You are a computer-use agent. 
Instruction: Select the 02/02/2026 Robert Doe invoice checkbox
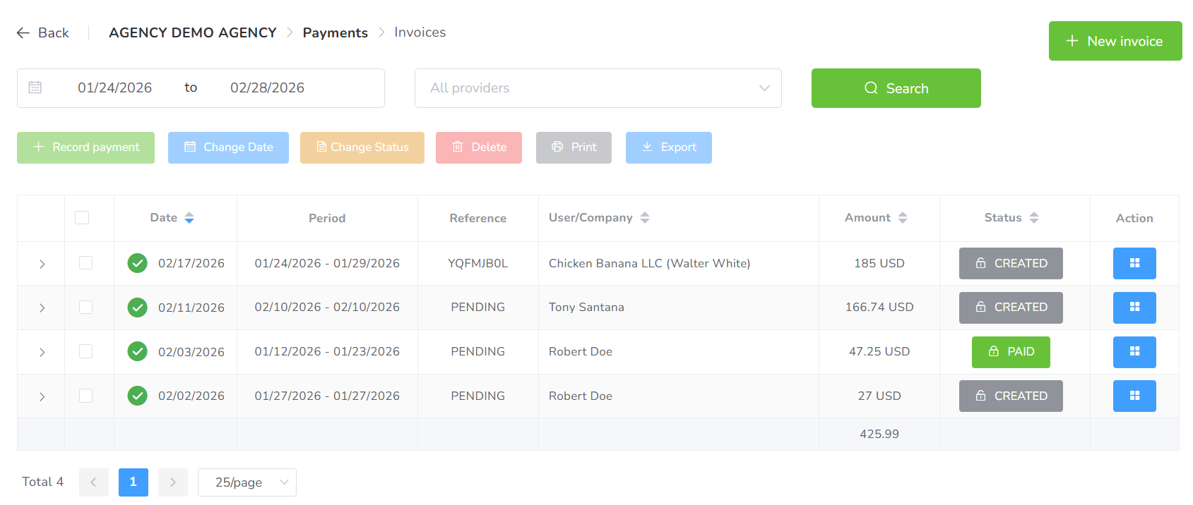[x=85, y=396]
